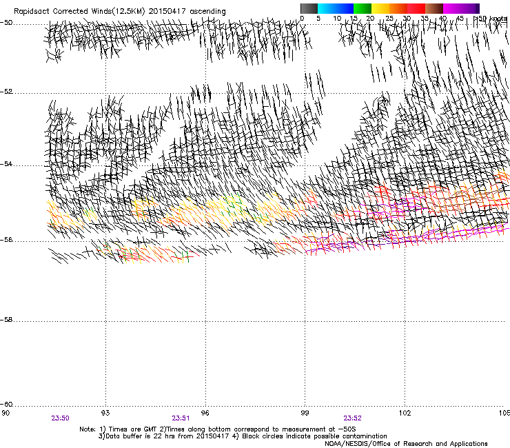510x448 pixels.
Task: Click longitude label '93'
Action: click(x=105, y=413)
